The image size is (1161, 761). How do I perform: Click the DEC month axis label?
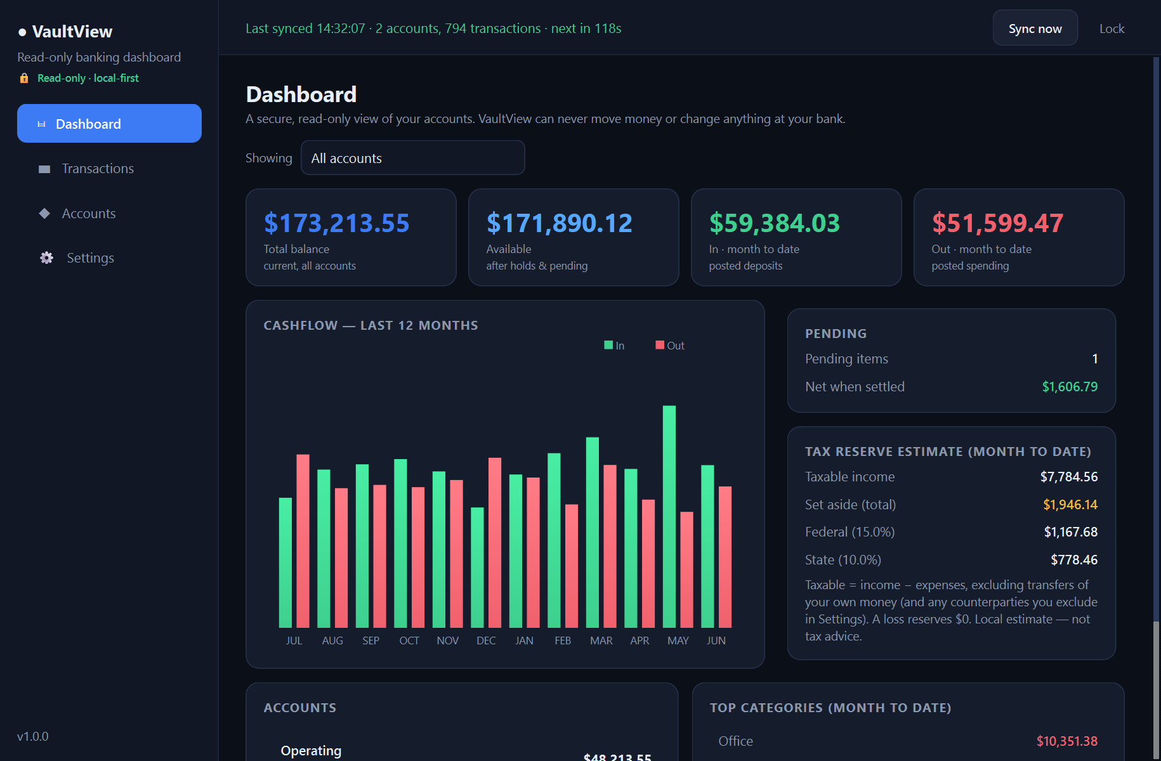point(486,641)
